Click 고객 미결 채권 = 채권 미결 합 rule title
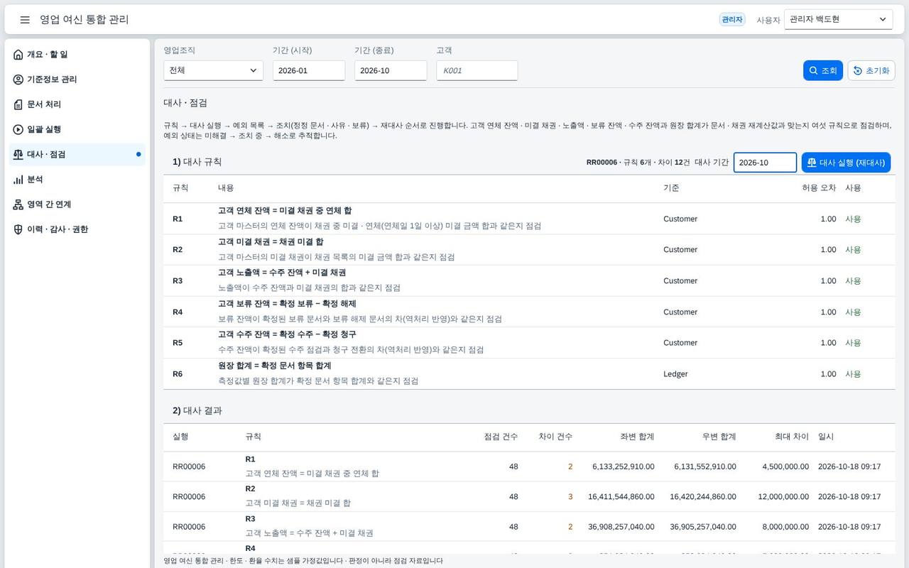The height and width of the screenshot is (568, 909). tap(271, 242)
